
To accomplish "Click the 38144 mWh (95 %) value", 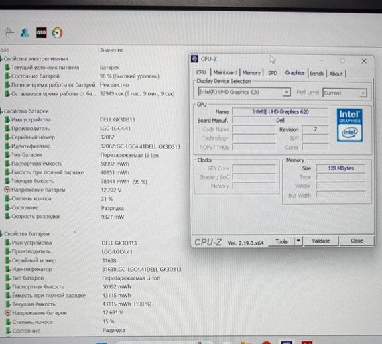I will (124, 181).
